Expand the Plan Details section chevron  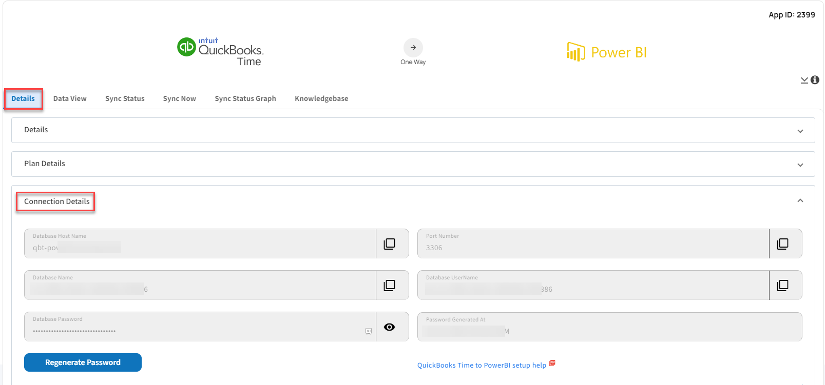[800, 165]
